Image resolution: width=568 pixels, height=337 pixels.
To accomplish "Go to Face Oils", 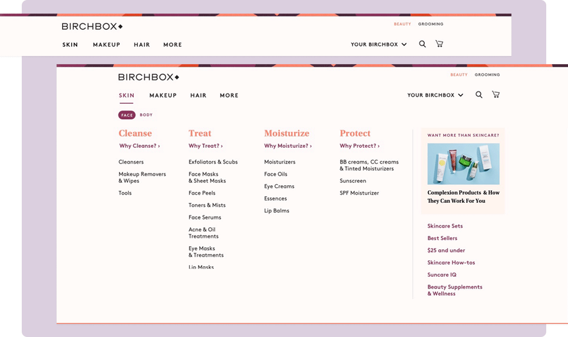I will point(276,174).
